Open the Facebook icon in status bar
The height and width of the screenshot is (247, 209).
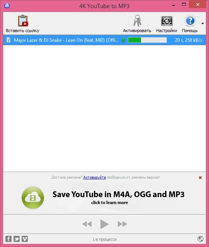coord(8,239)
